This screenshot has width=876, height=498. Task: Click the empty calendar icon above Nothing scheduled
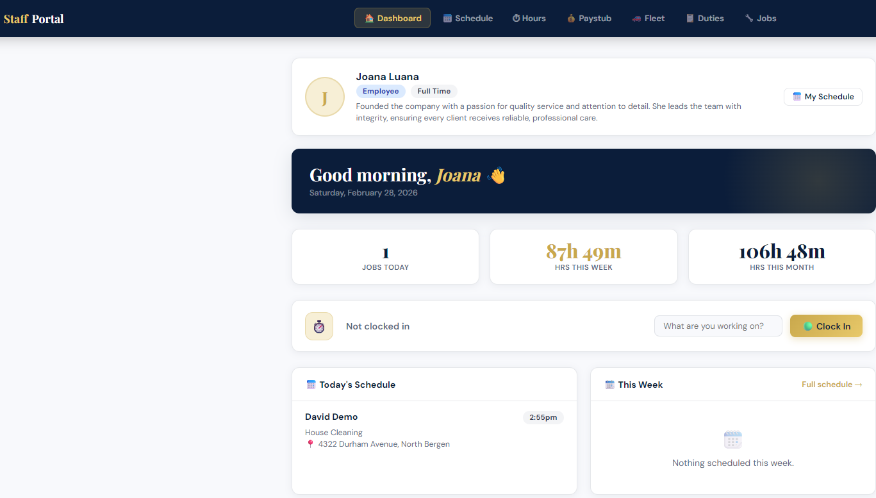click(x=732, y=440)
